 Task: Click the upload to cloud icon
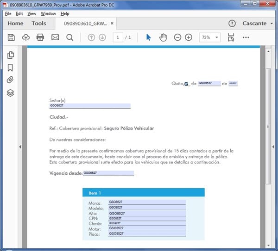click(25, 37)
